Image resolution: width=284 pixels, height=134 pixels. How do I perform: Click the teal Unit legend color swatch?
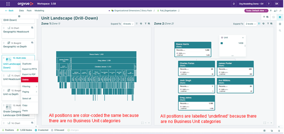point(221,43)
